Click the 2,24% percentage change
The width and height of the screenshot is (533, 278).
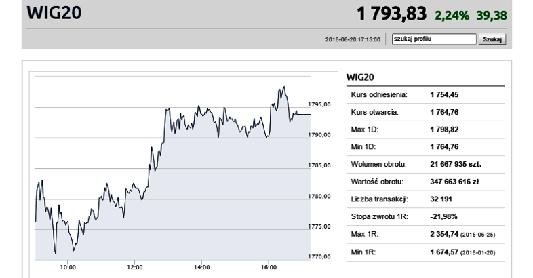[465, 15]
